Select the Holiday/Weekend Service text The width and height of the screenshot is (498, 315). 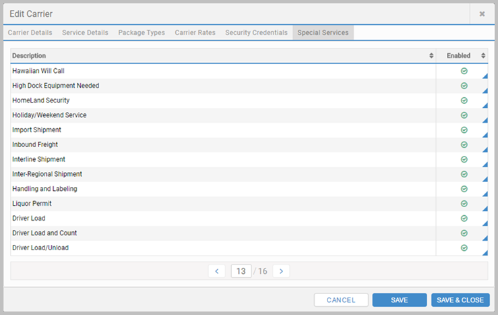49,115
